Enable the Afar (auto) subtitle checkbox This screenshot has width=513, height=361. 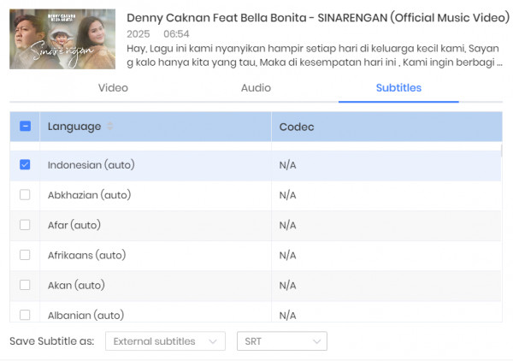click(25, 225)
